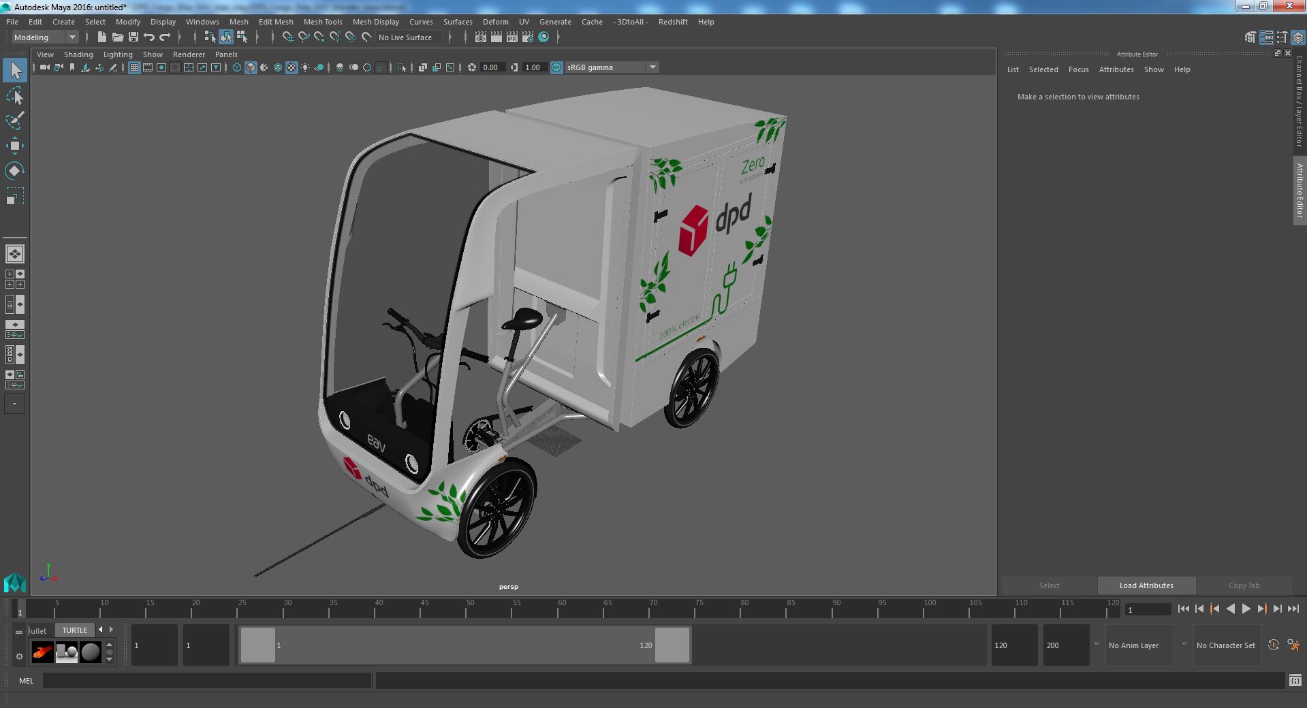Select camera icon in viewport toolbar
The height and width of the screenshot is (708, 1307).
(44, 67)
